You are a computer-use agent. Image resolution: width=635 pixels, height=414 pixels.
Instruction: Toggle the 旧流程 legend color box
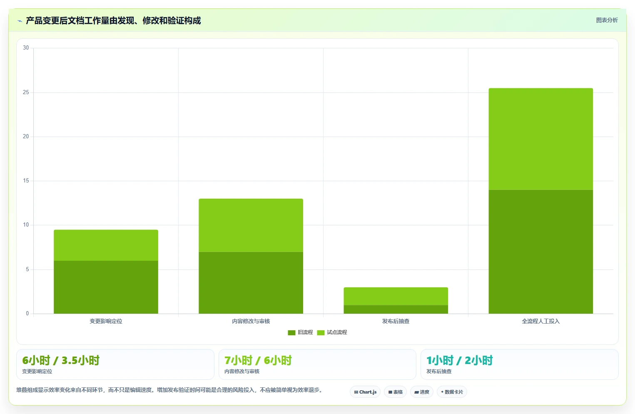[291, 332]
